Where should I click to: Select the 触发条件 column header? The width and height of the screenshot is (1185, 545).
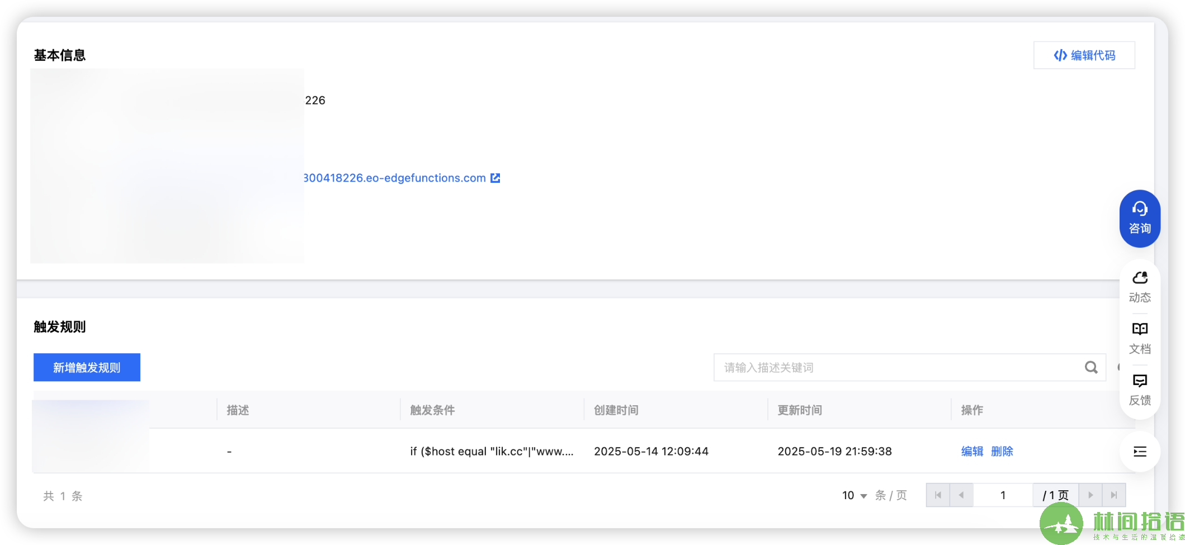coord(432,410)
